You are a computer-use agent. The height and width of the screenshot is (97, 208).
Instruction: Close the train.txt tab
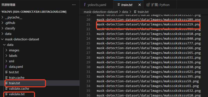pyautogui.click(x=139, y=5)
